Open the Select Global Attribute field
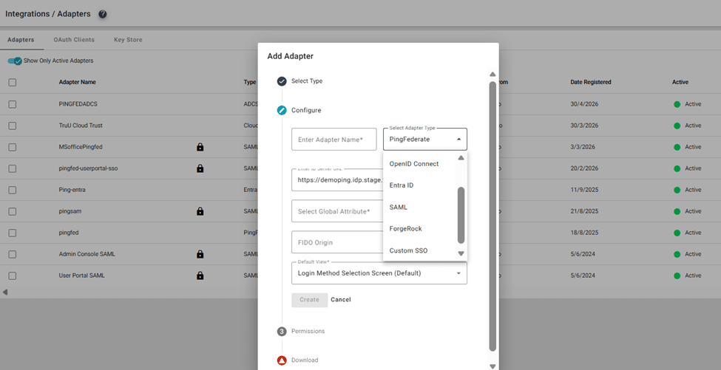 pos(337,211)
